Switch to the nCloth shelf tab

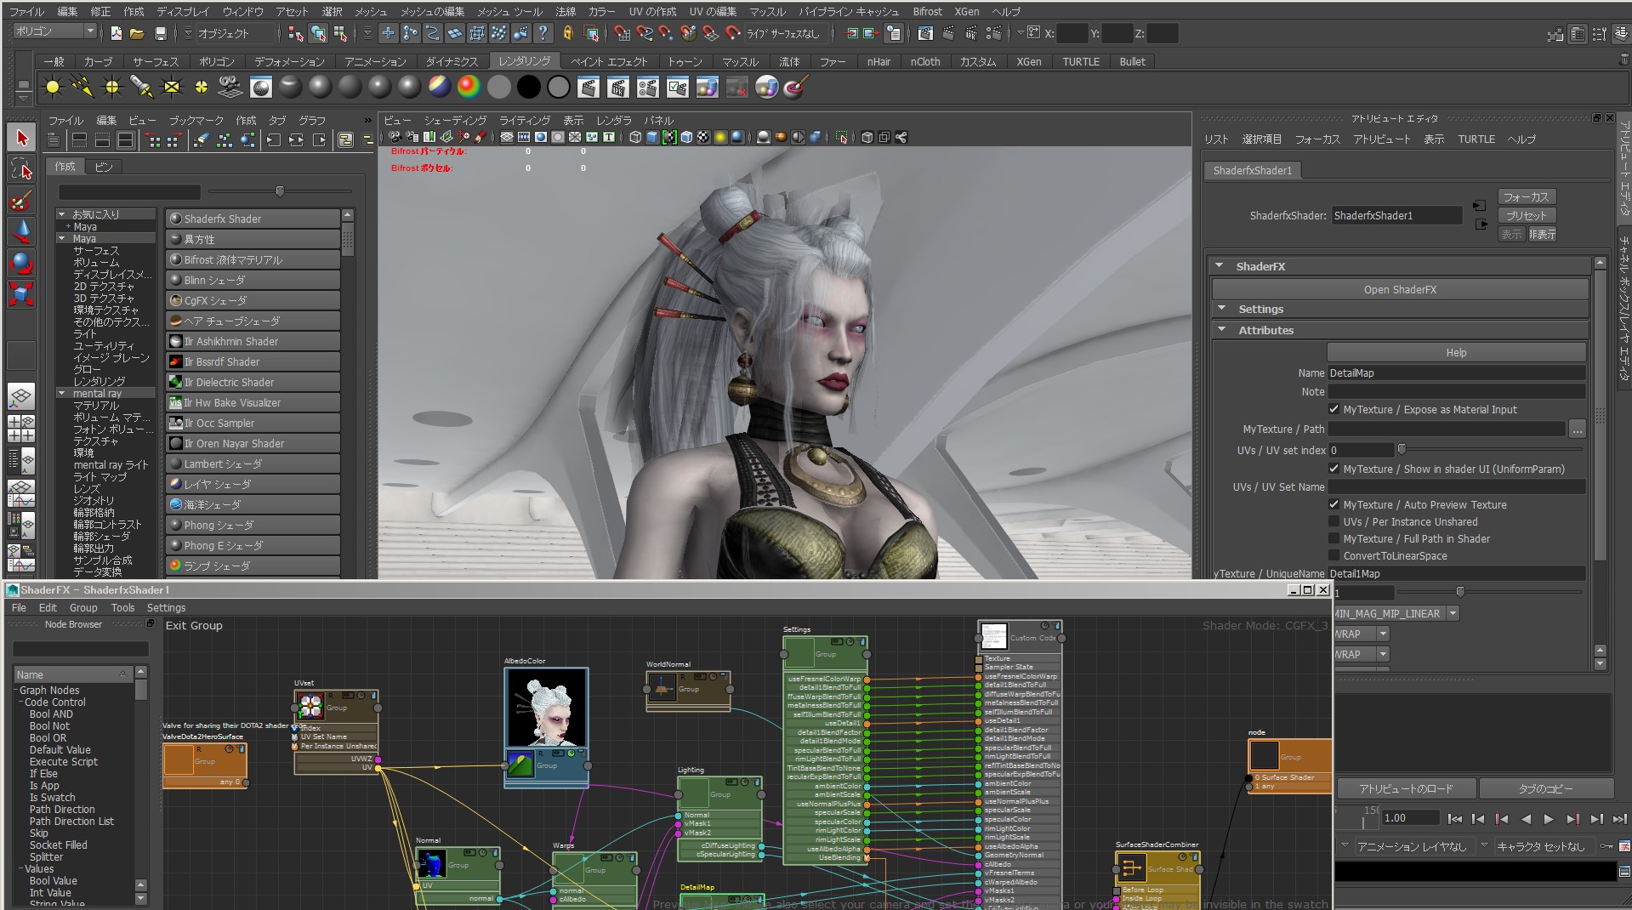925,61
